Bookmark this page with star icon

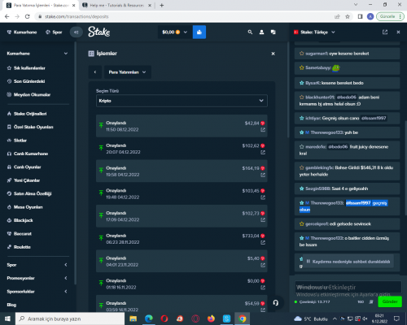click(348, 16)
